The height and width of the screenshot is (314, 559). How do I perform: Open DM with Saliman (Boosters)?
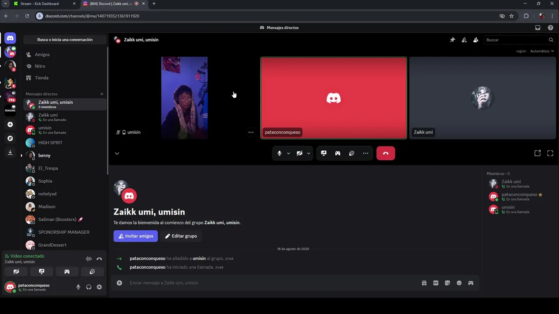point(65,219)
